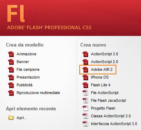Click the Fl icon beside Presentazioni
The height and width of the screenshot is (130, 141).
click(x=11, y=78)
